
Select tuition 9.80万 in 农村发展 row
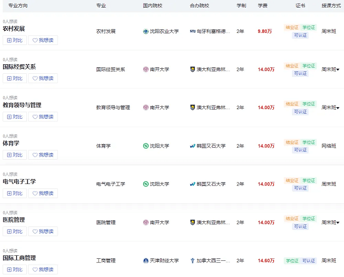pos(265,31)
